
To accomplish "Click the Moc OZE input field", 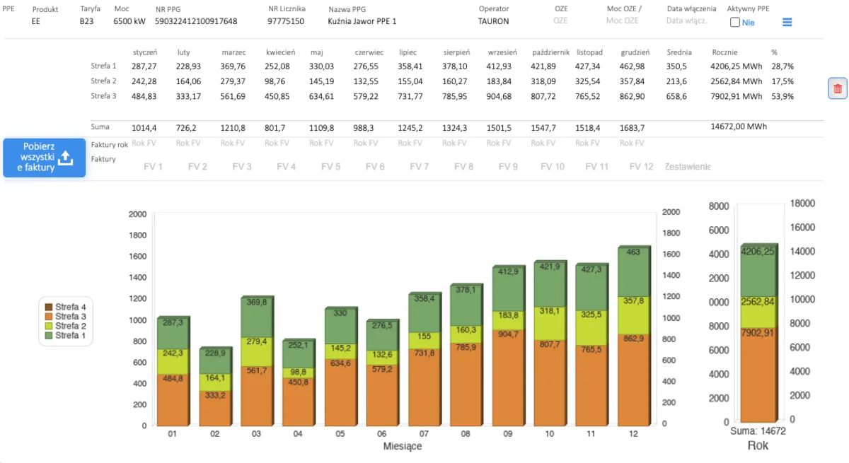I will 623,21.
